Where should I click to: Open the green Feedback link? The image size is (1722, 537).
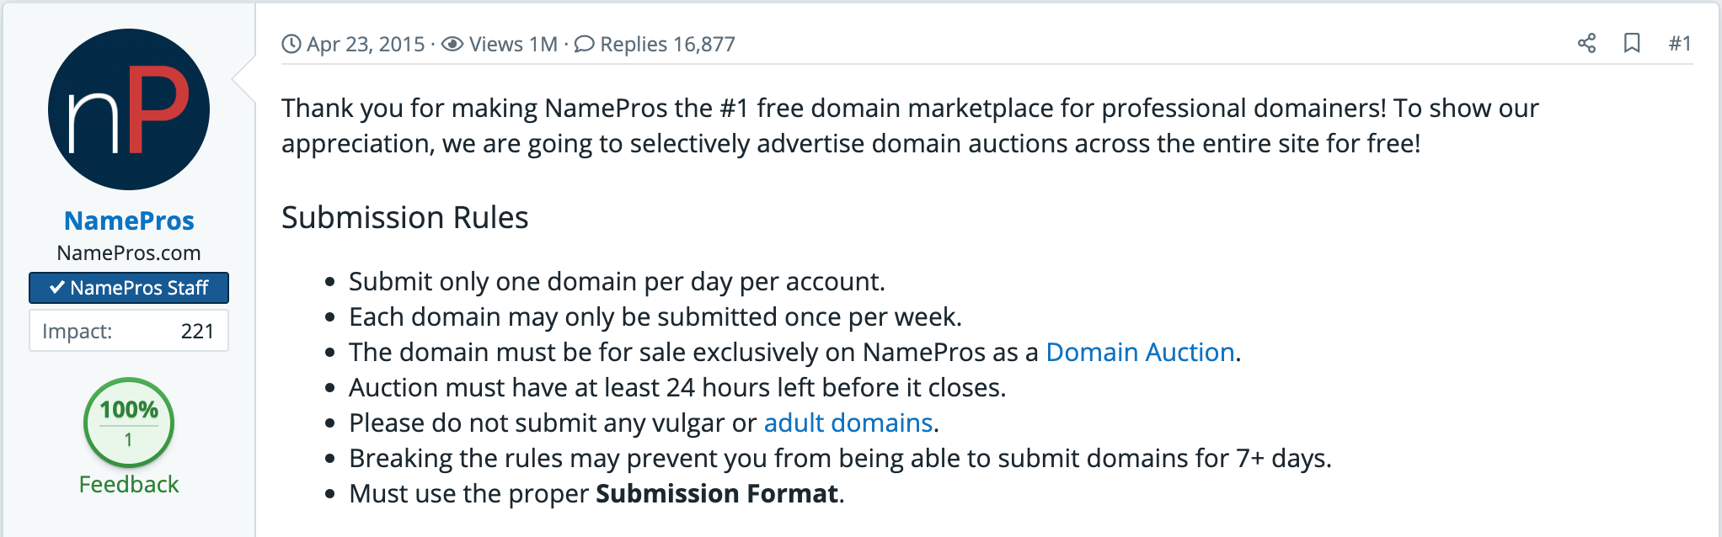(x=129, y=484)
